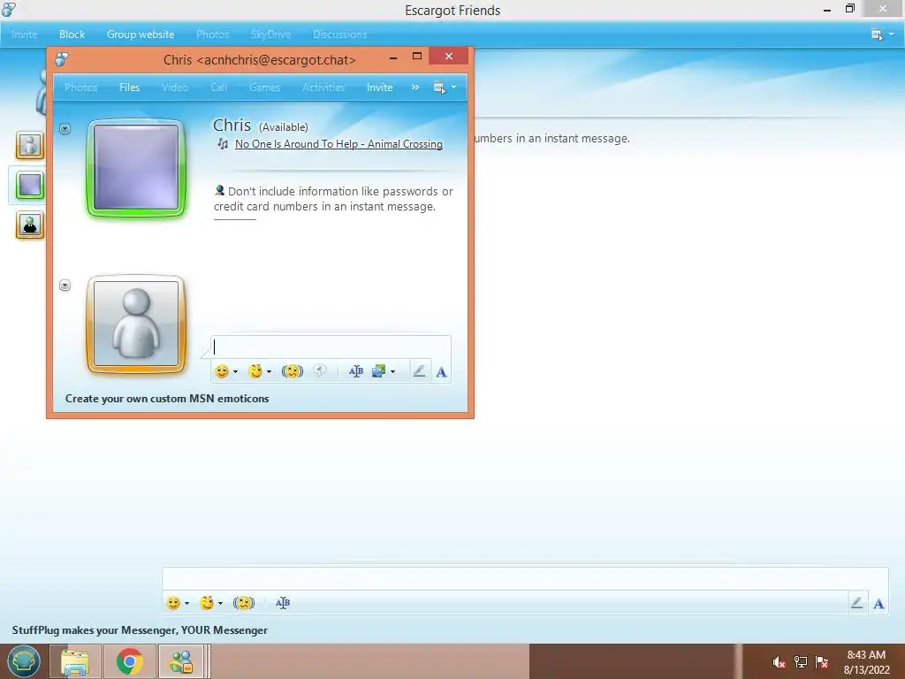Click StuffPlug makes your Messenger banner text
The height and width of the screenshot is (679, 905).
[140, 629]
